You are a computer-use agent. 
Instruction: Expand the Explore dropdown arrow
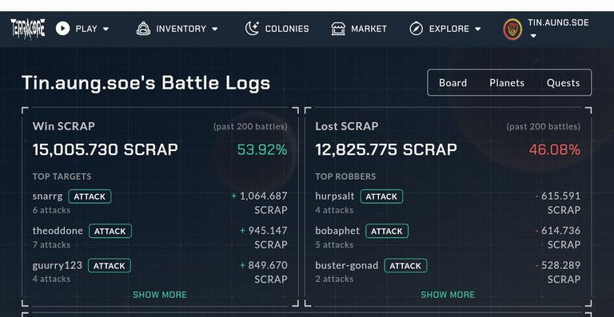478,29
